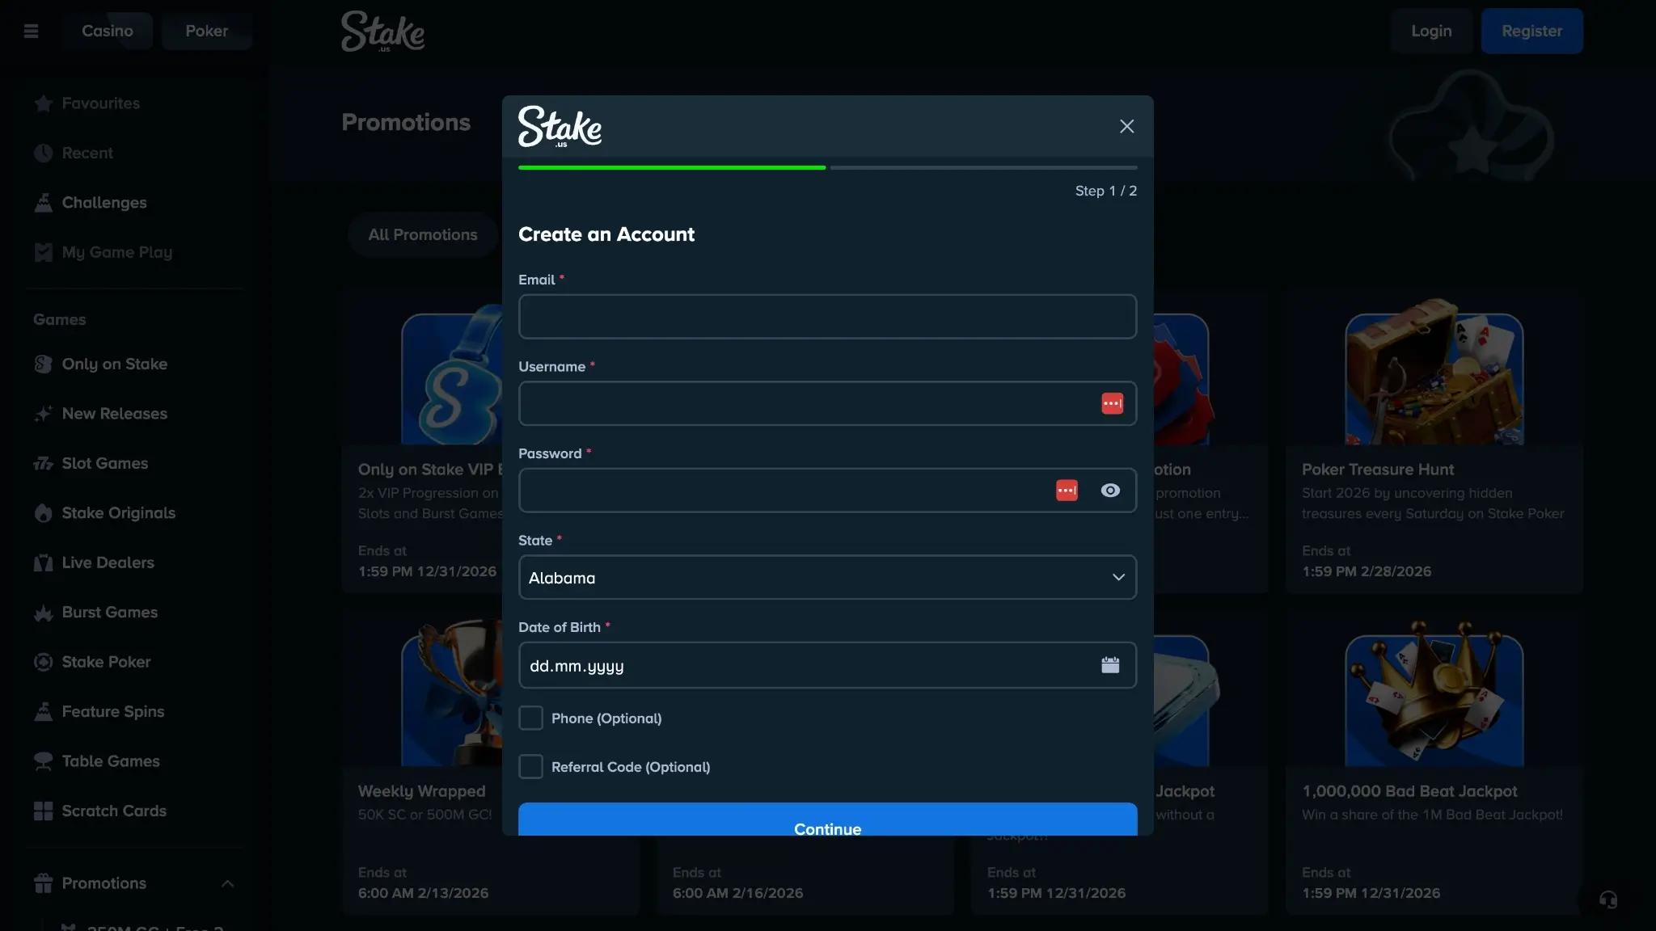Open the All Promotions filter
Screen dimensions: 1656x931
pyautogui.click(x=422, y=234)
